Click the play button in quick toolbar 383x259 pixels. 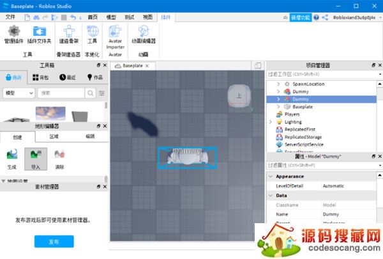coord(54,17)
